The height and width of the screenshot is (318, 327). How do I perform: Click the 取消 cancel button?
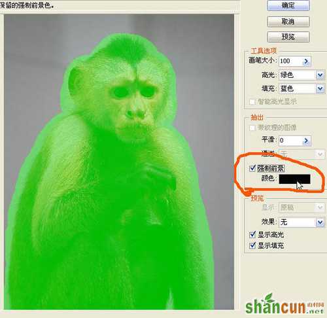(x=288, y=22)
